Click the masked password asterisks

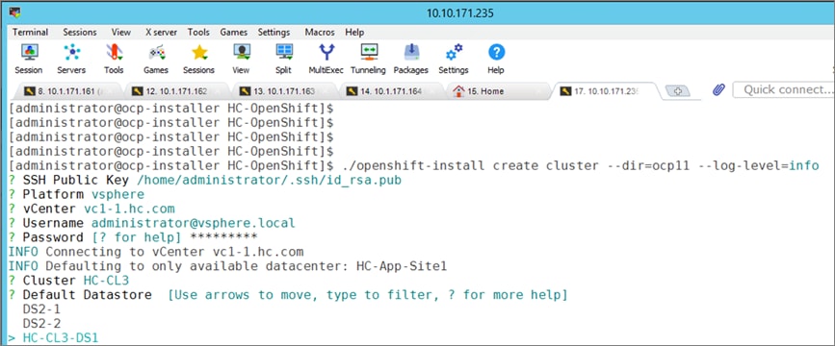pyautogui.click(x=223, y=236)
